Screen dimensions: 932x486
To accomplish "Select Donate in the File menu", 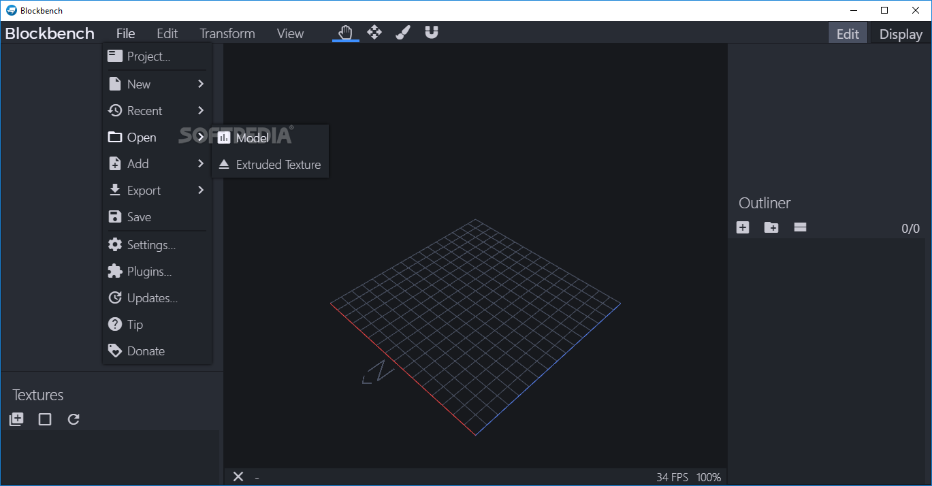I will [157, 351].
